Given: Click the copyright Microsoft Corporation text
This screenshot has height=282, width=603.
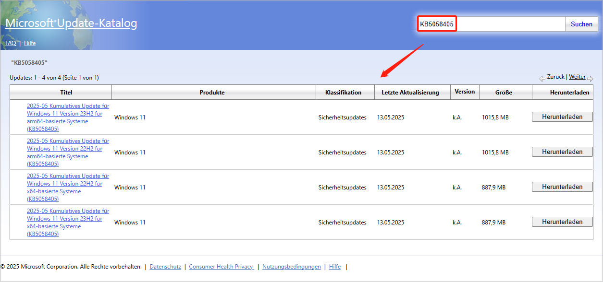Looking at the screenshot, I should click(71, 267).
